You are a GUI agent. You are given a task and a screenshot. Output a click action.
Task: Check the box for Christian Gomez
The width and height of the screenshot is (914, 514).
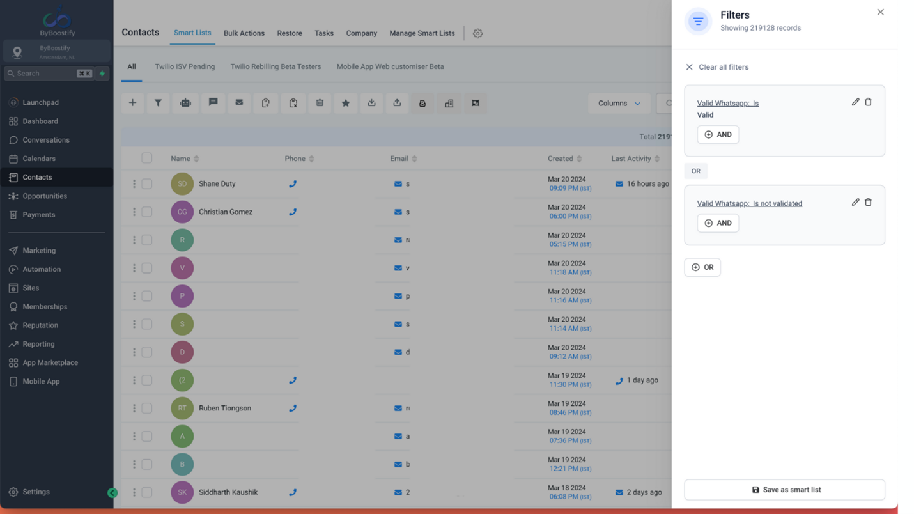point(147,212)
